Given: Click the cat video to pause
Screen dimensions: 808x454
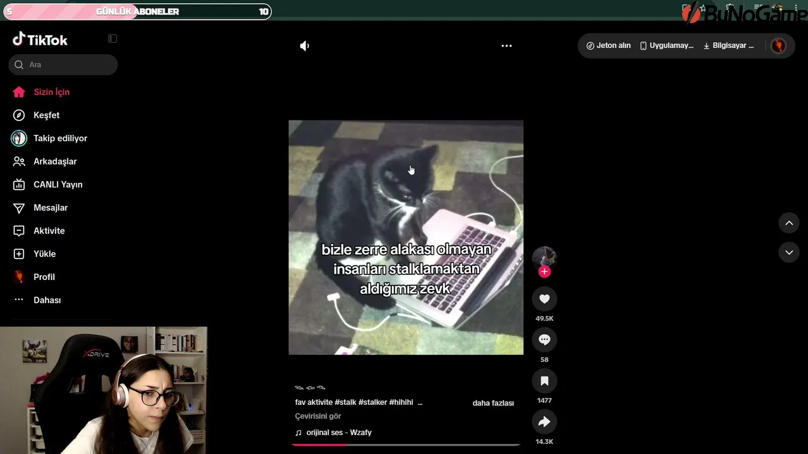Looking at the screenshot, I should coord(406,237).
